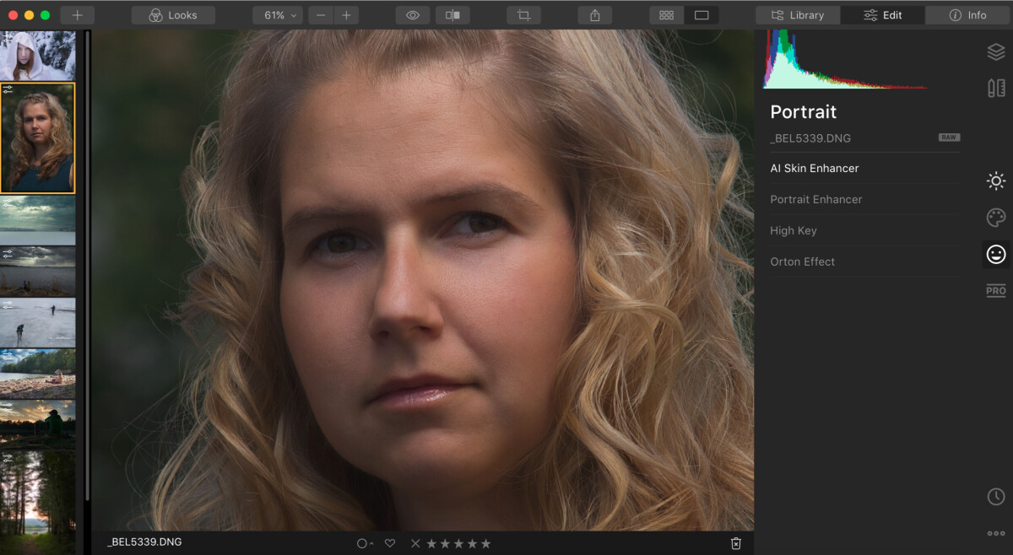The height and width of the screenshot is (555, 1013).
Task: Reject the photo with X flag
Action: [x=415, y=543]
